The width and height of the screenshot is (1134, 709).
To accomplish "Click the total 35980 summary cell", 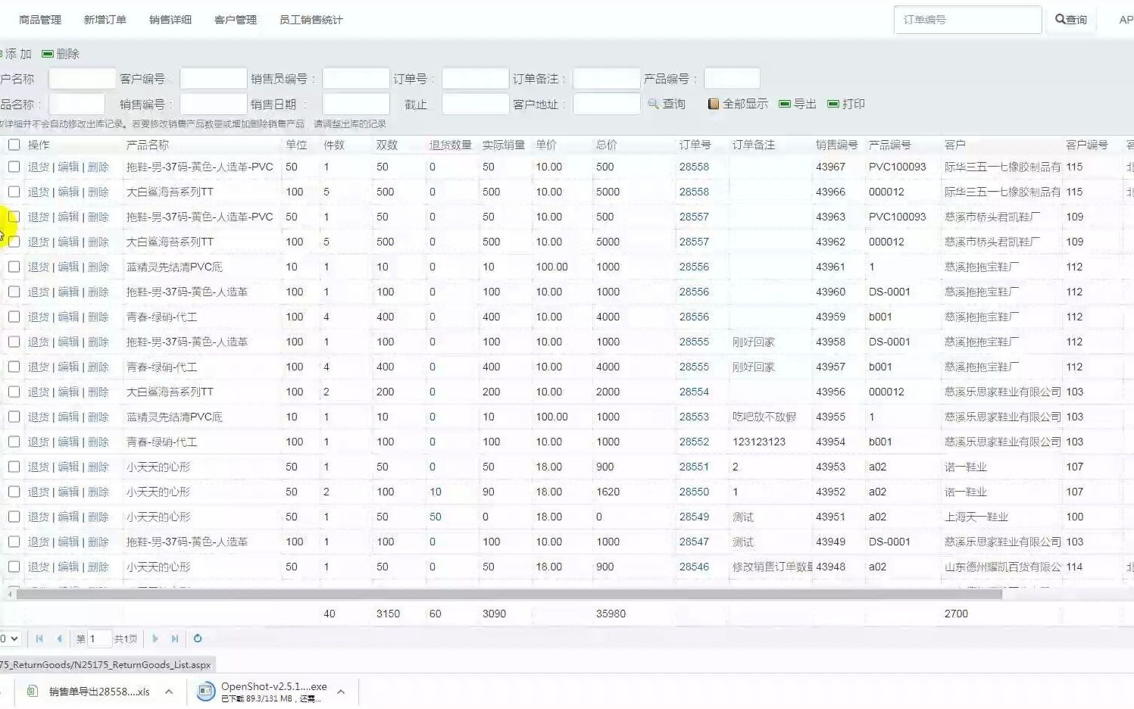I will (611, 614).
